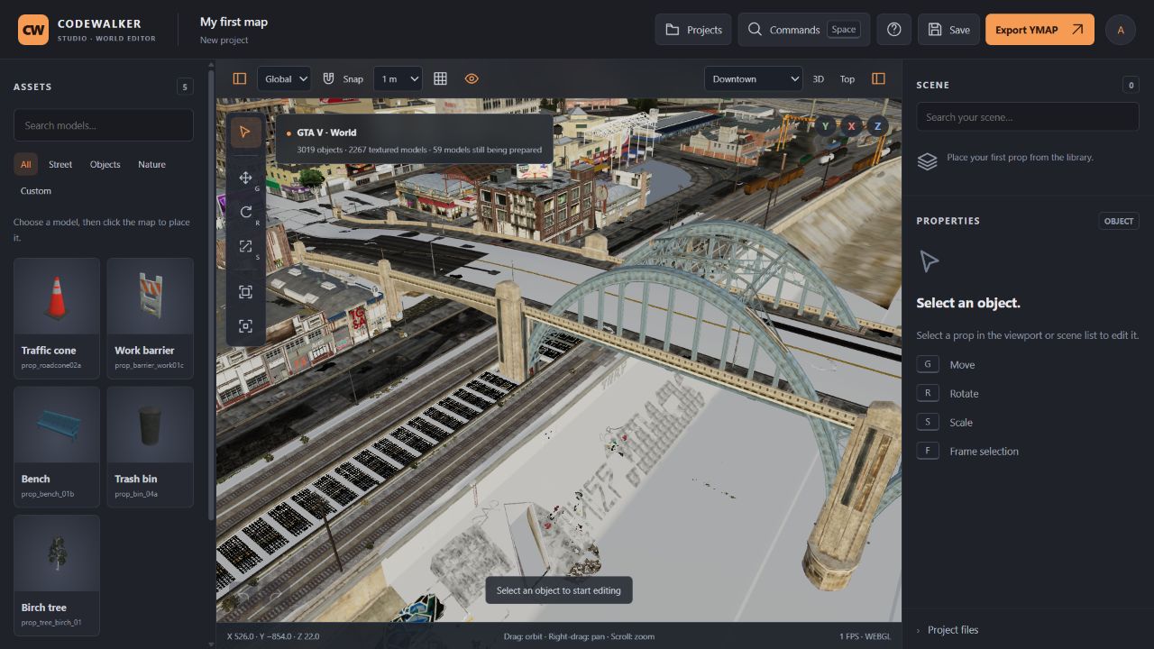Screen dimensions: 1154x649
Task: Select the pointer selection tool
Action: click(x=246, y=133)
